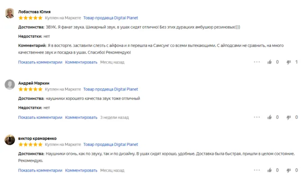Open more options on виктор крамаренко's review

[257, 170]
